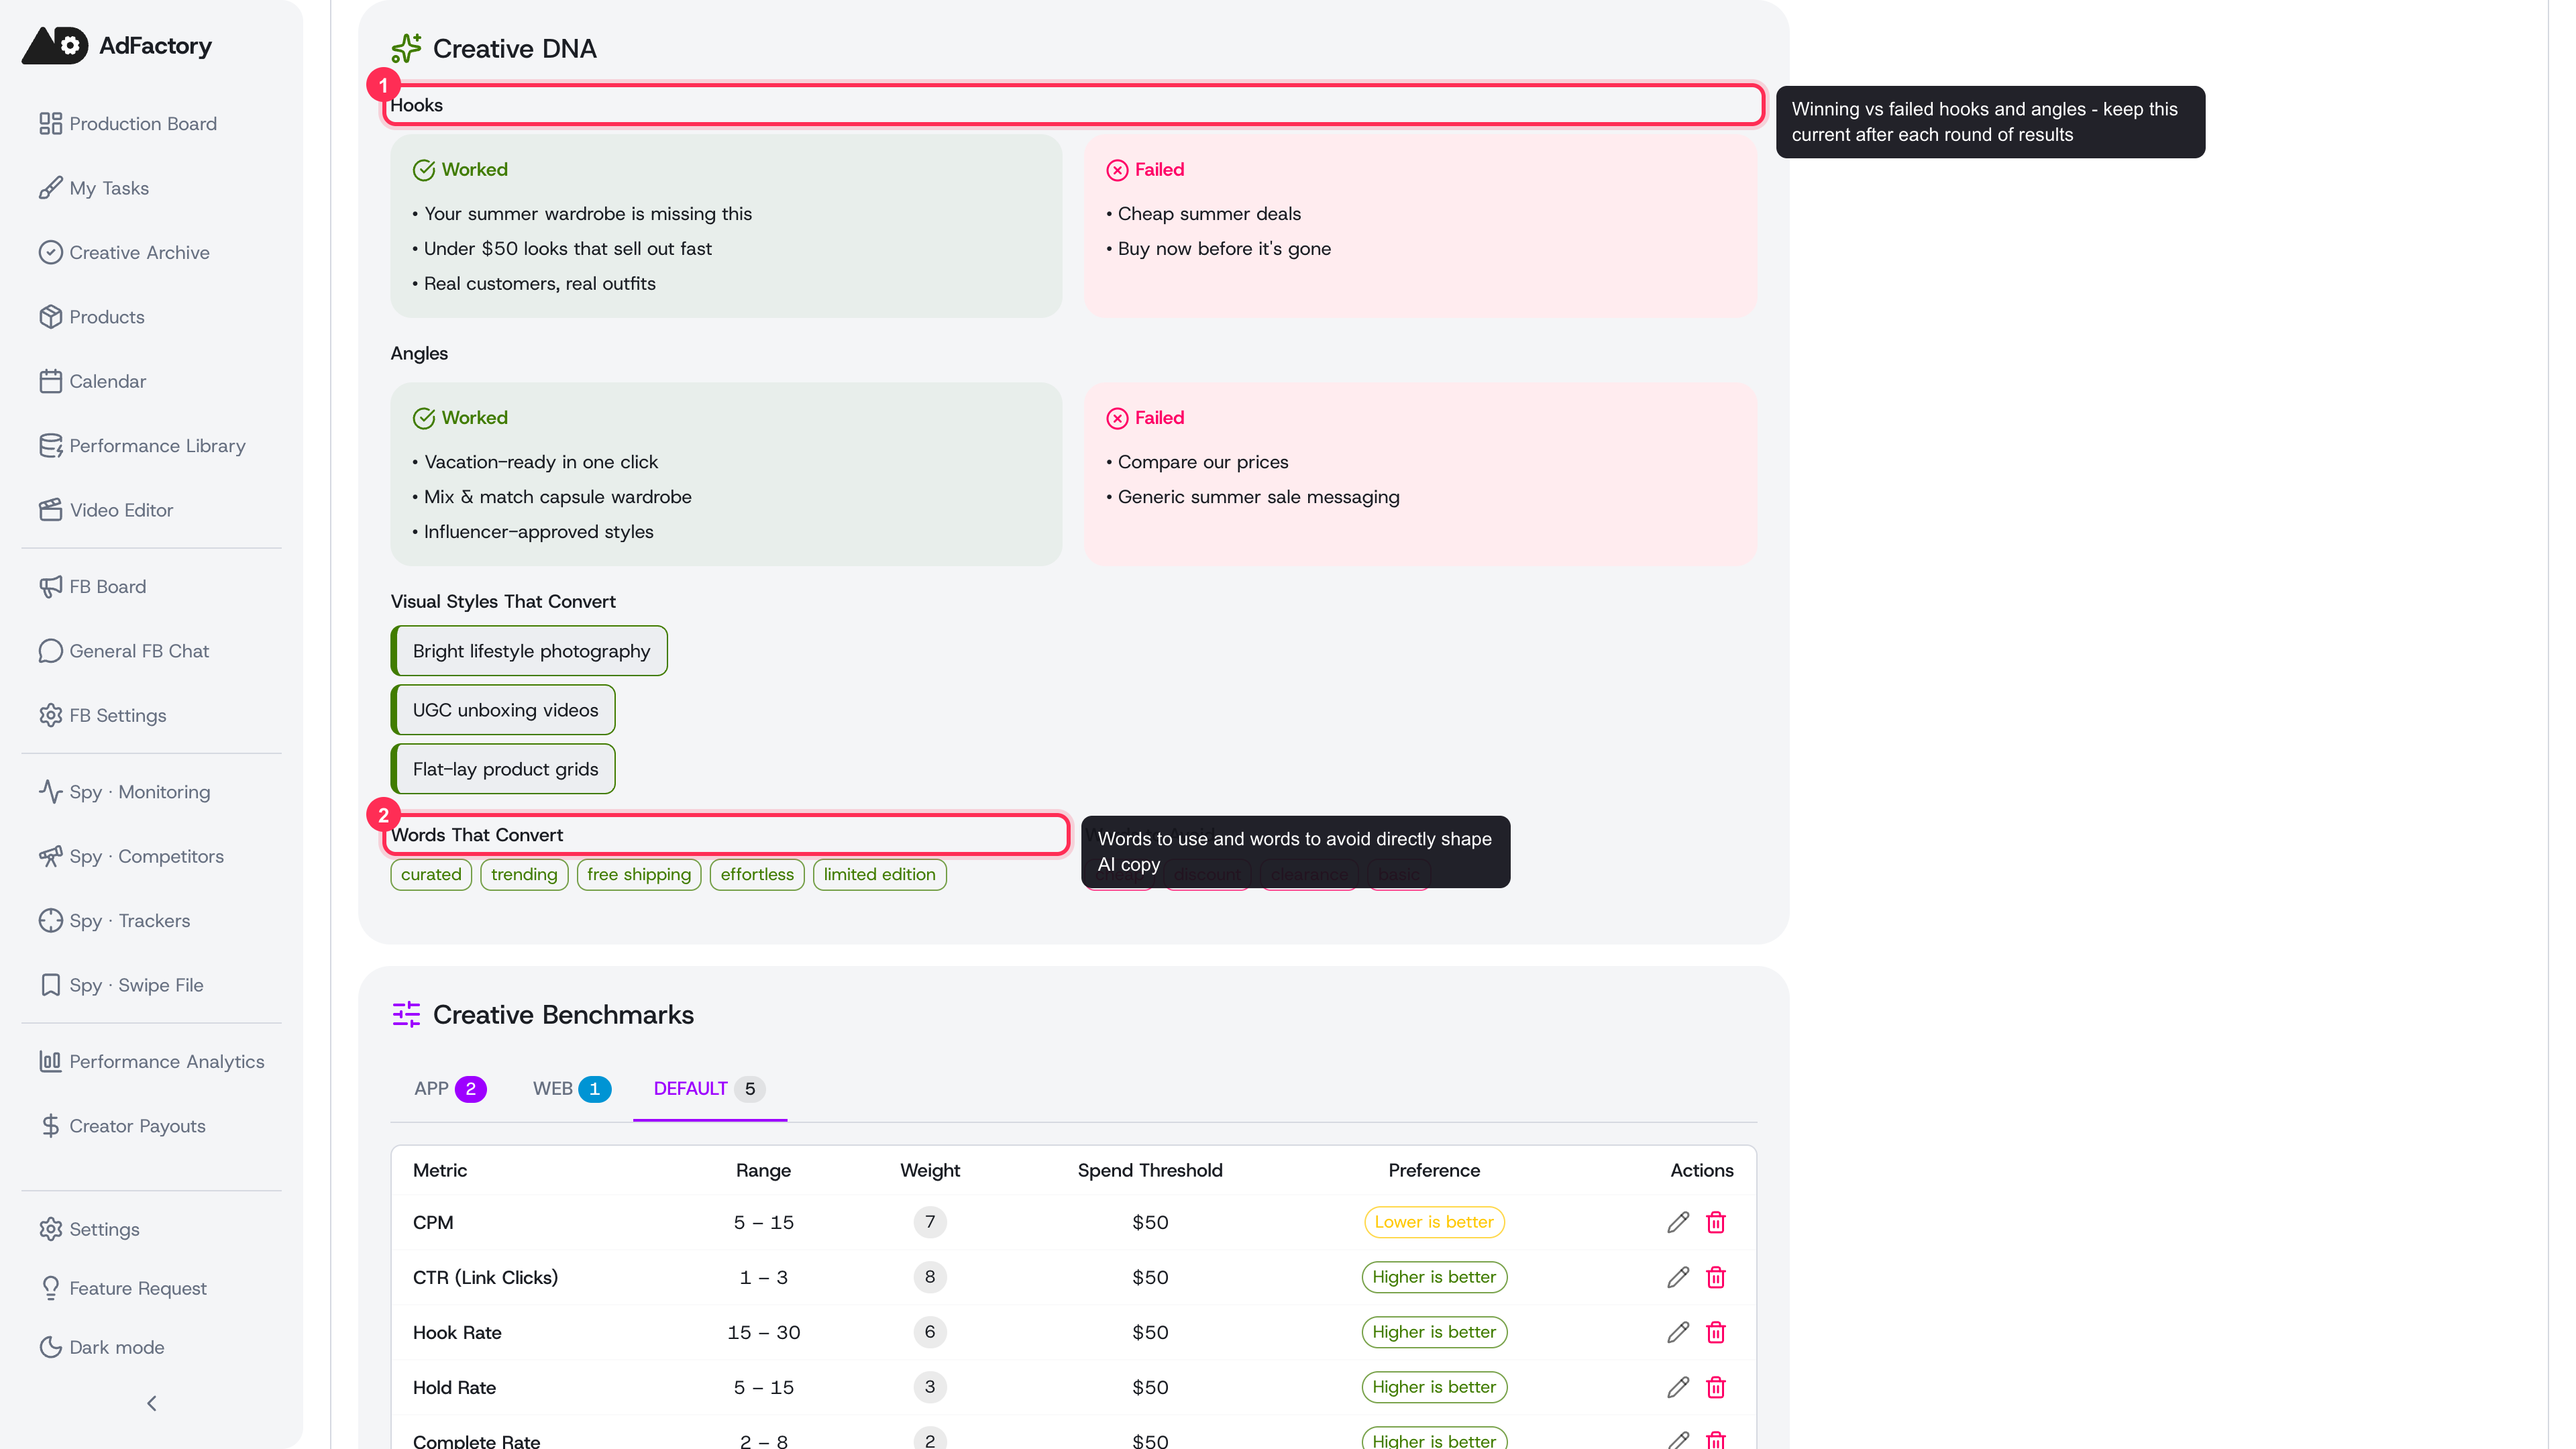Click 'Mix & match capsule wardrobe' angle
The height and width of the screenshot is (1449, 2576).
pos(558,497)
